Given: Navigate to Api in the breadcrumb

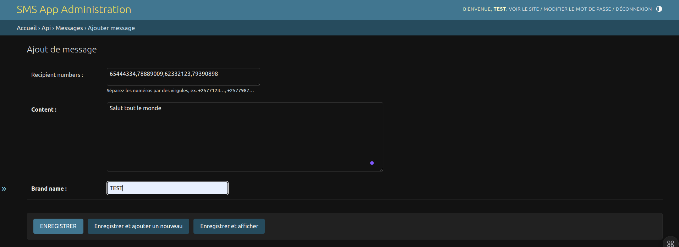Looking at the screenshot, I should 46,28.
